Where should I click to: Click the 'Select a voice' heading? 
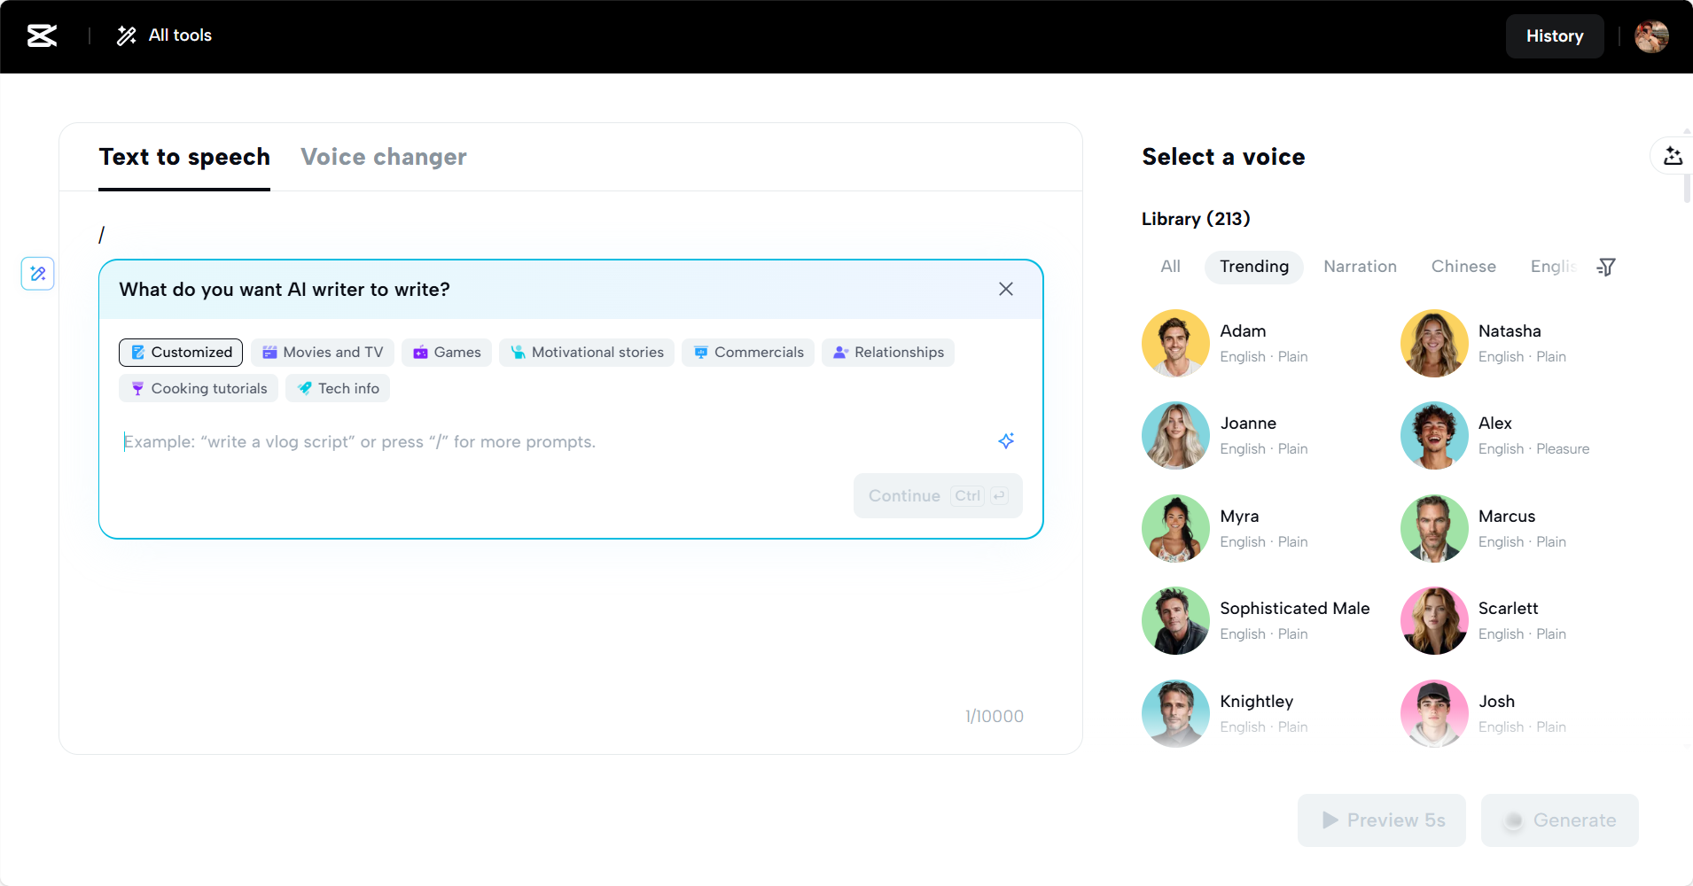click(x=1223, y=157)
